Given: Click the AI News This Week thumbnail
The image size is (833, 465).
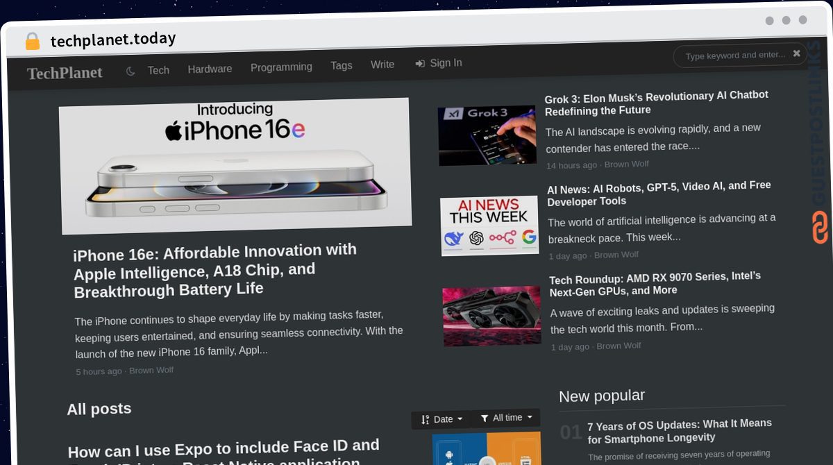Looking at the screenshot, I should click(x=489, y=225).
